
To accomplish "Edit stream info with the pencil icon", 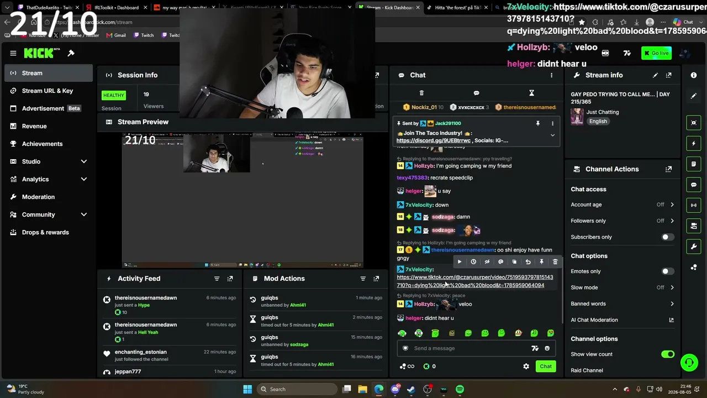I will coord(655,75).
